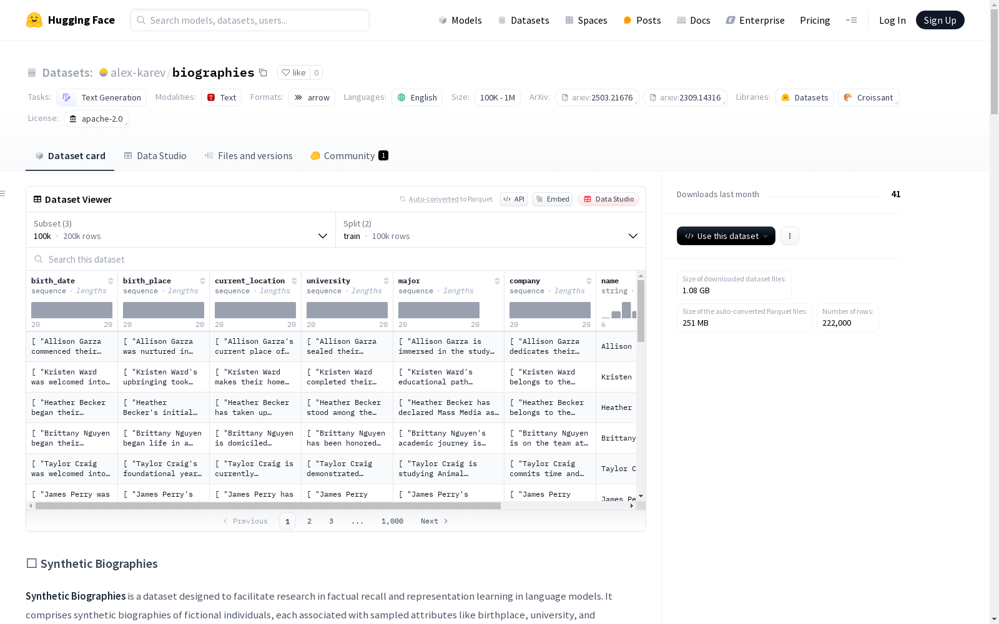
Task: Click the birth_date lengths histogram bar
Action: tap(72, 310)
